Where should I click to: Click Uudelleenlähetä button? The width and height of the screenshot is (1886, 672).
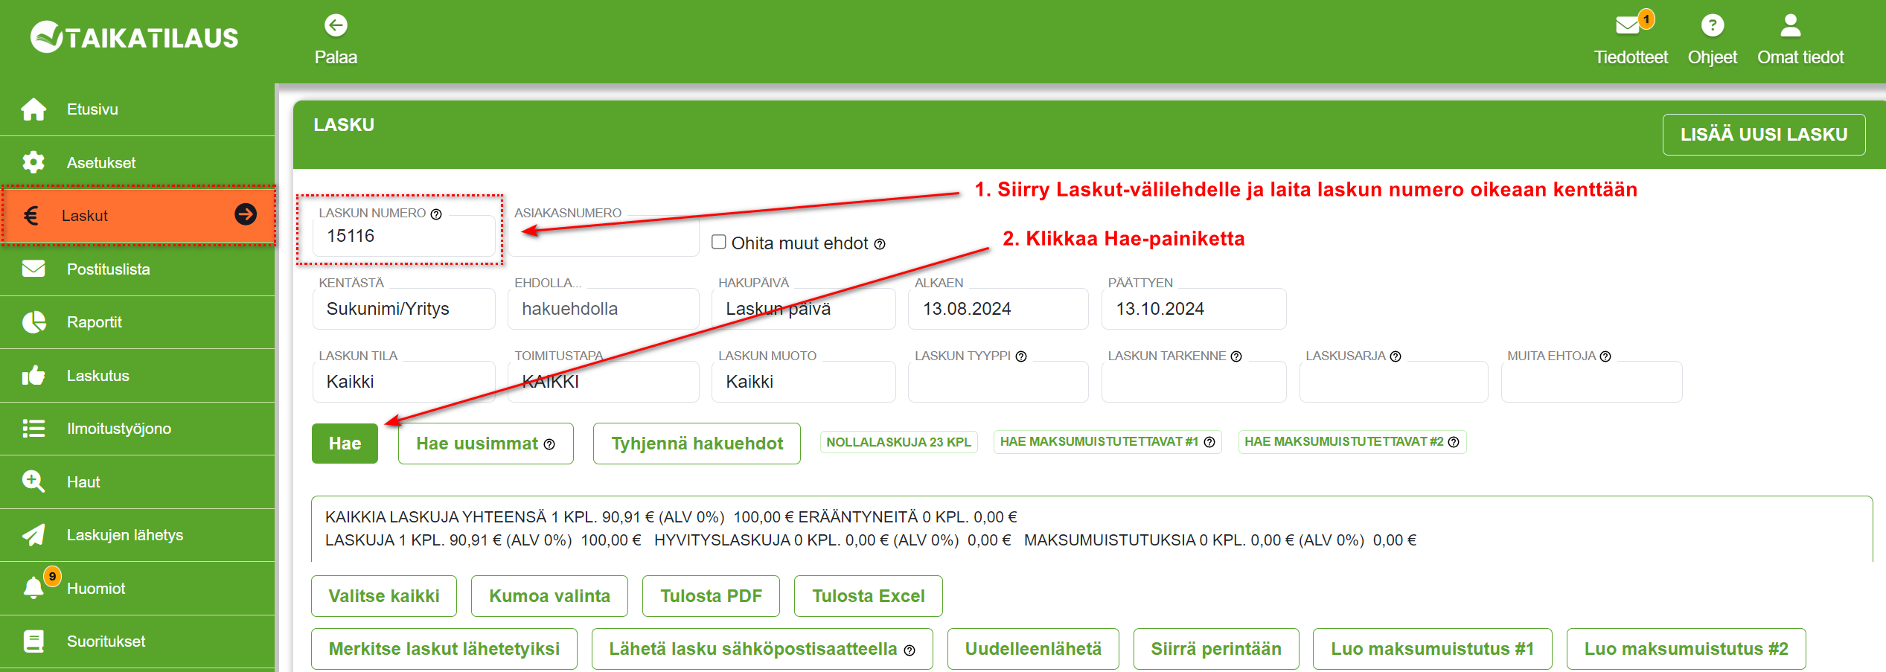pyautogui.click(x=1033, y=649)
